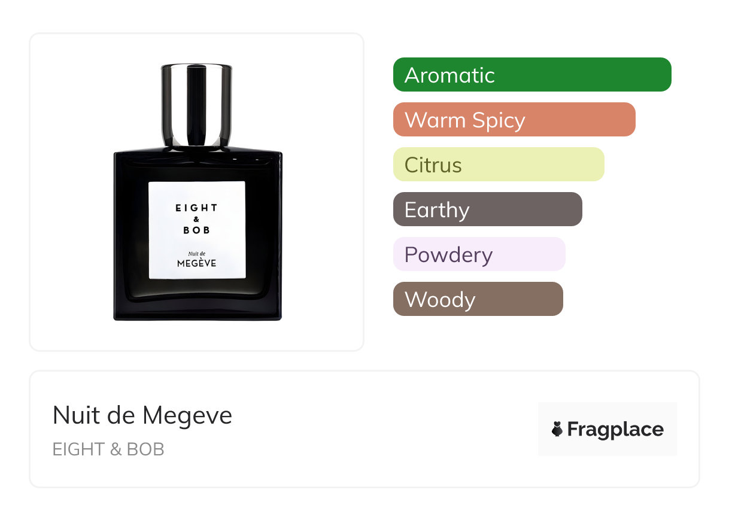Click the Powdery label text
The image size is (729, 517).
coord(448,255)
